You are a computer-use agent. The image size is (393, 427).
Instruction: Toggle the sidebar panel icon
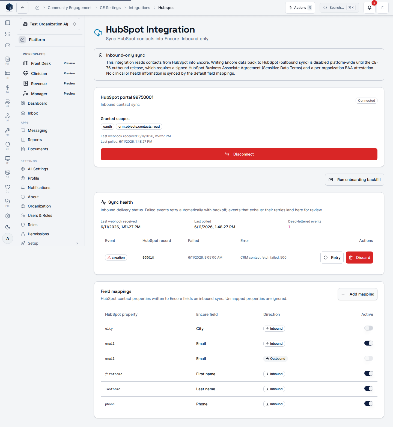point(8,23)
